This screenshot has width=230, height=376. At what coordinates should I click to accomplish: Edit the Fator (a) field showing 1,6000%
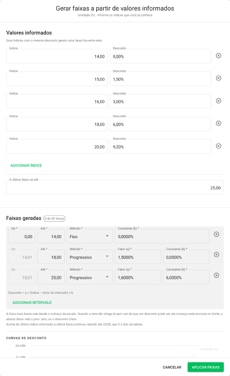pyautogui.click(x=138, y=277)
